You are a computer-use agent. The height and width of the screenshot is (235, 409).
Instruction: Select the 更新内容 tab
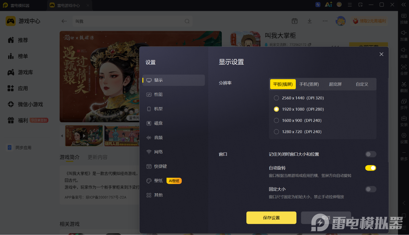pos(98,157)
